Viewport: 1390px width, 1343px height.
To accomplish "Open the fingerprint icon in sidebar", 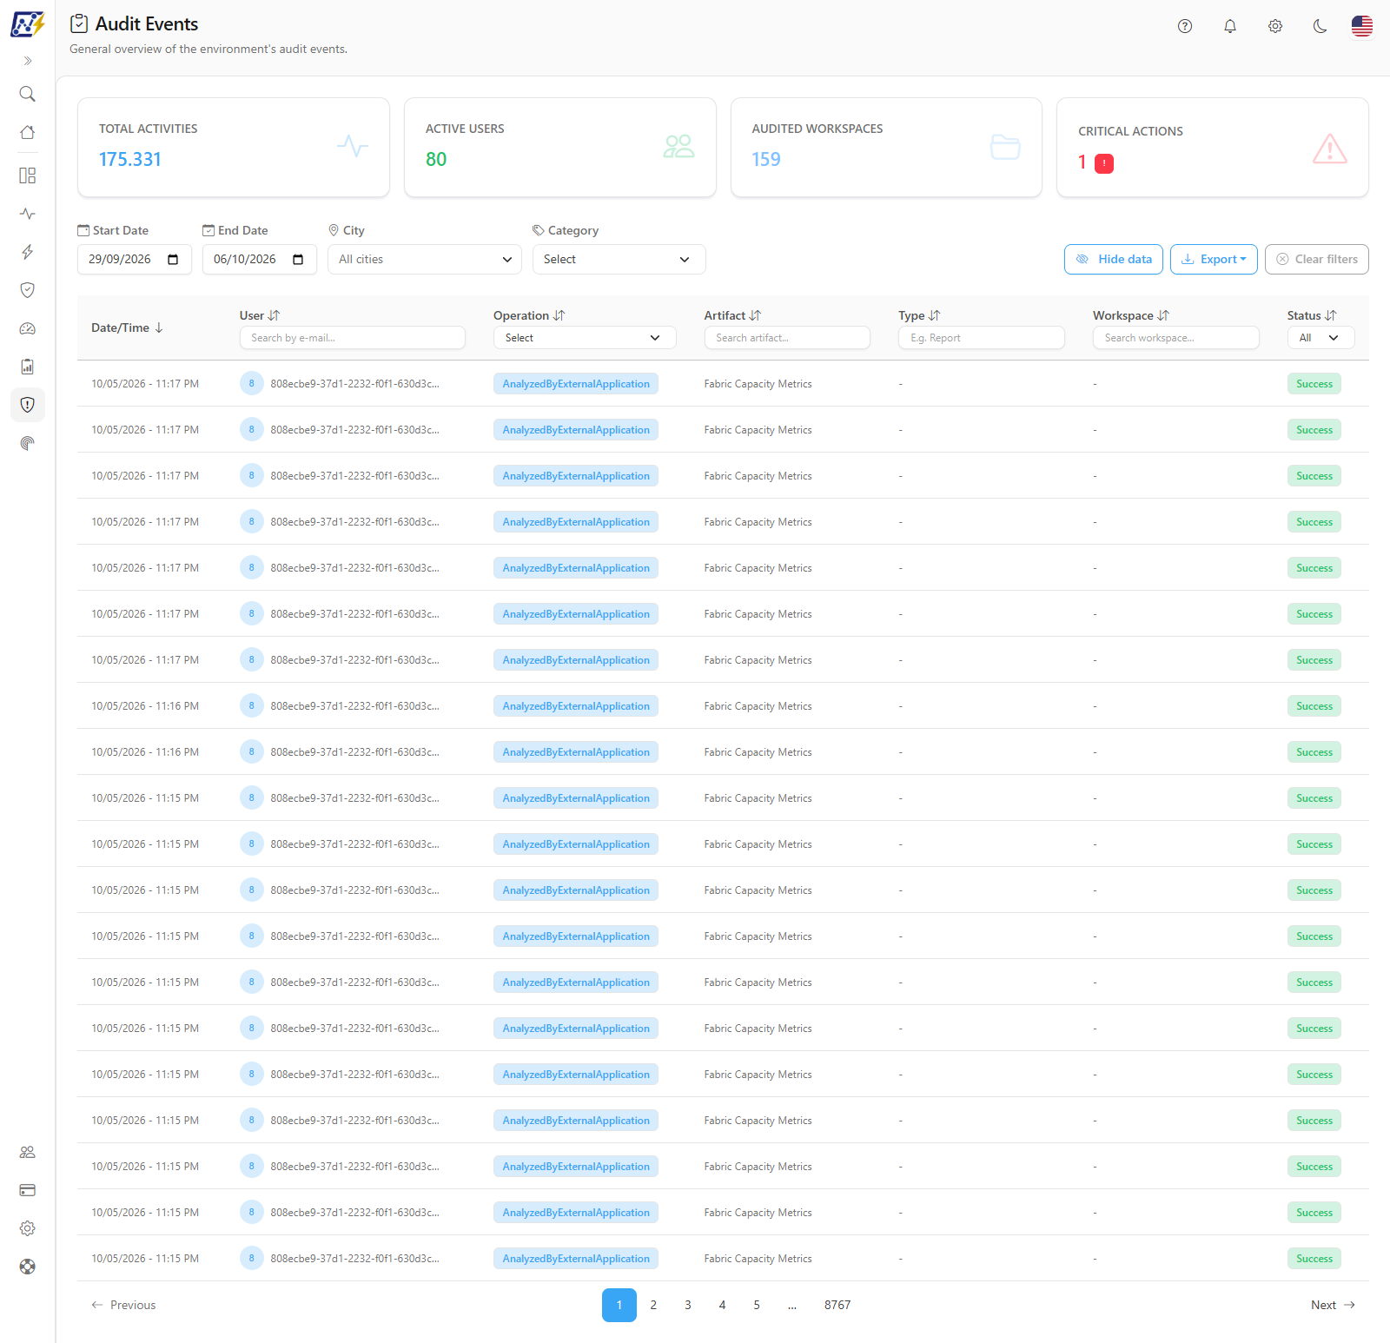I will (x=28, y=443).
